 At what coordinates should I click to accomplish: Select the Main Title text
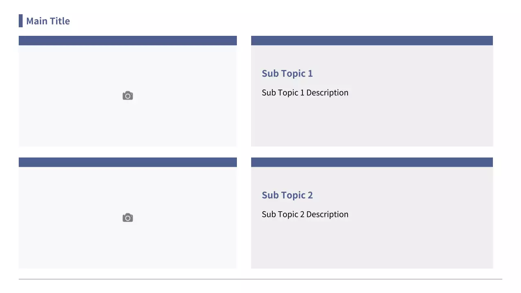pos(48,21)
